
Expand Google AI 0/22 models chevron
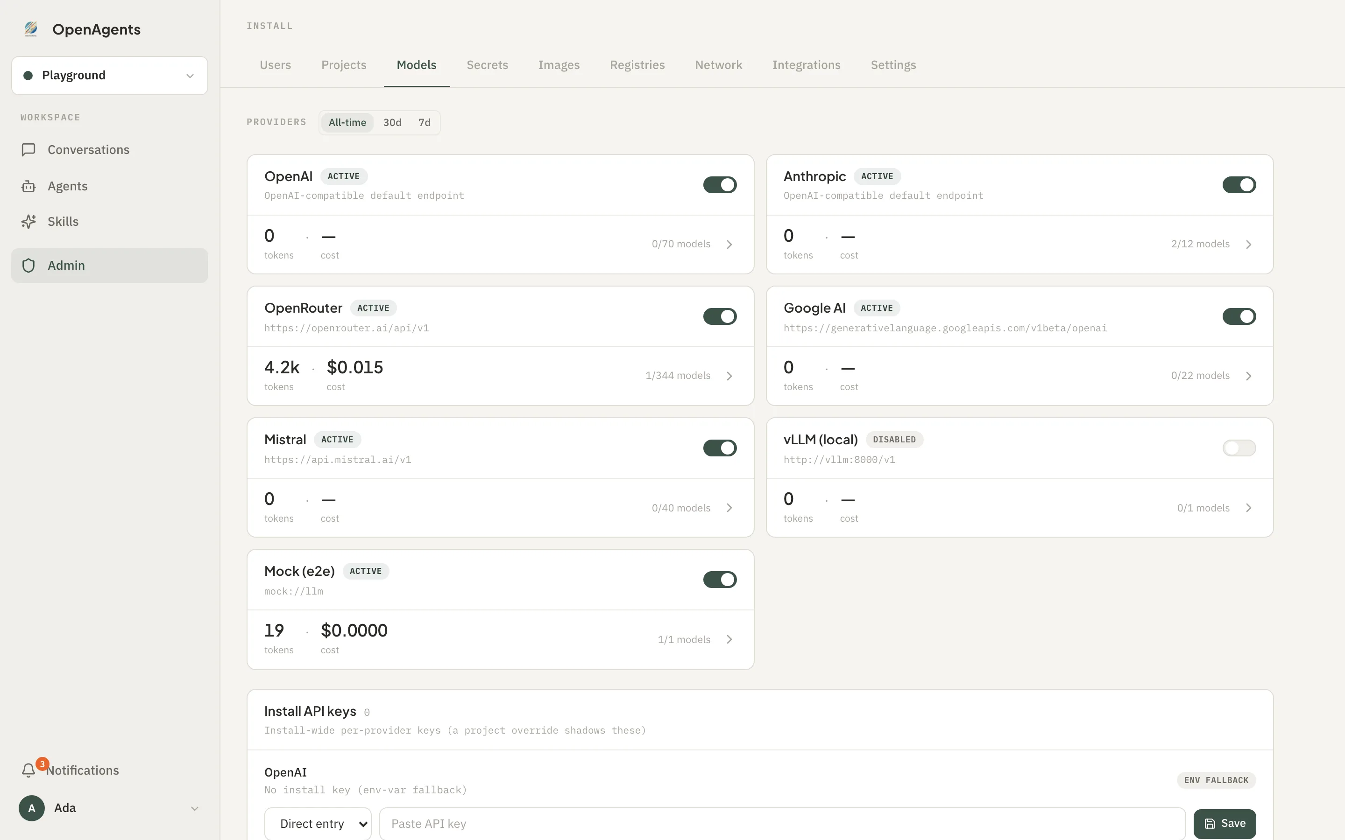coord(1248,376)
